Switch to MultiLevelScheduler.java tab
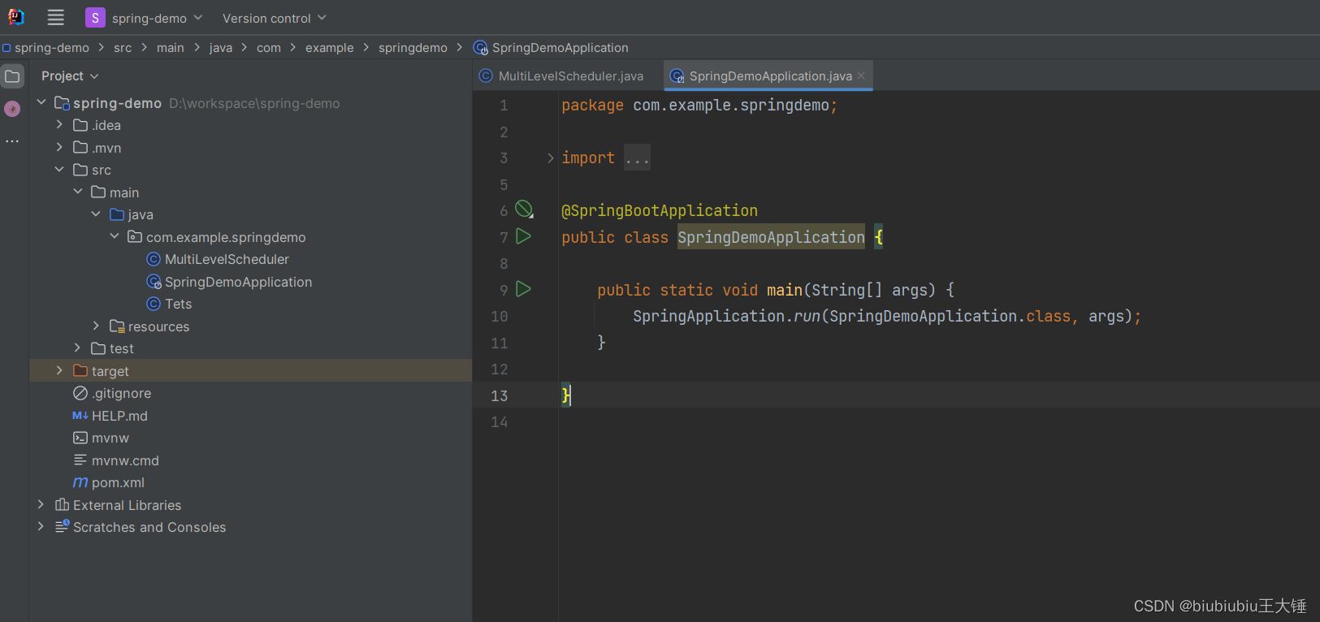The height and width of the screenshot is (622, 1320). click(x=569, y=76)
